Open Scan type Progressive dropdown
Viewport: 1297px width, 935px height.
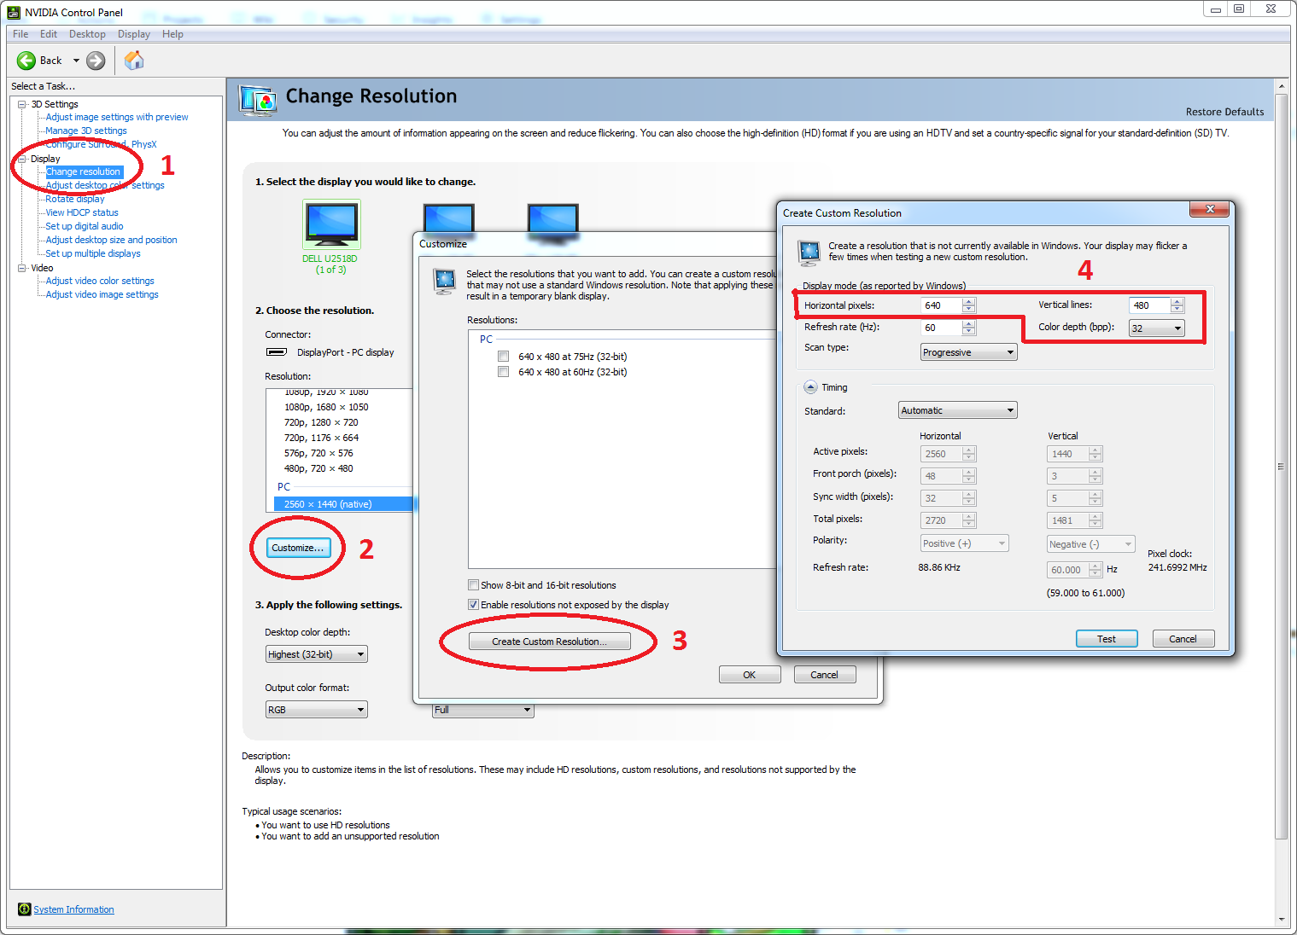coord(968,352)
